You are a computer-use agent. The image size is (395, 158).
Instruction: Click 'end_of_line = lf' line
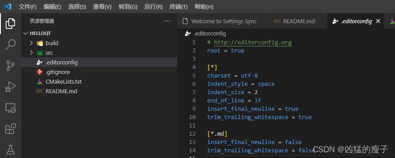tap(234, 101)
